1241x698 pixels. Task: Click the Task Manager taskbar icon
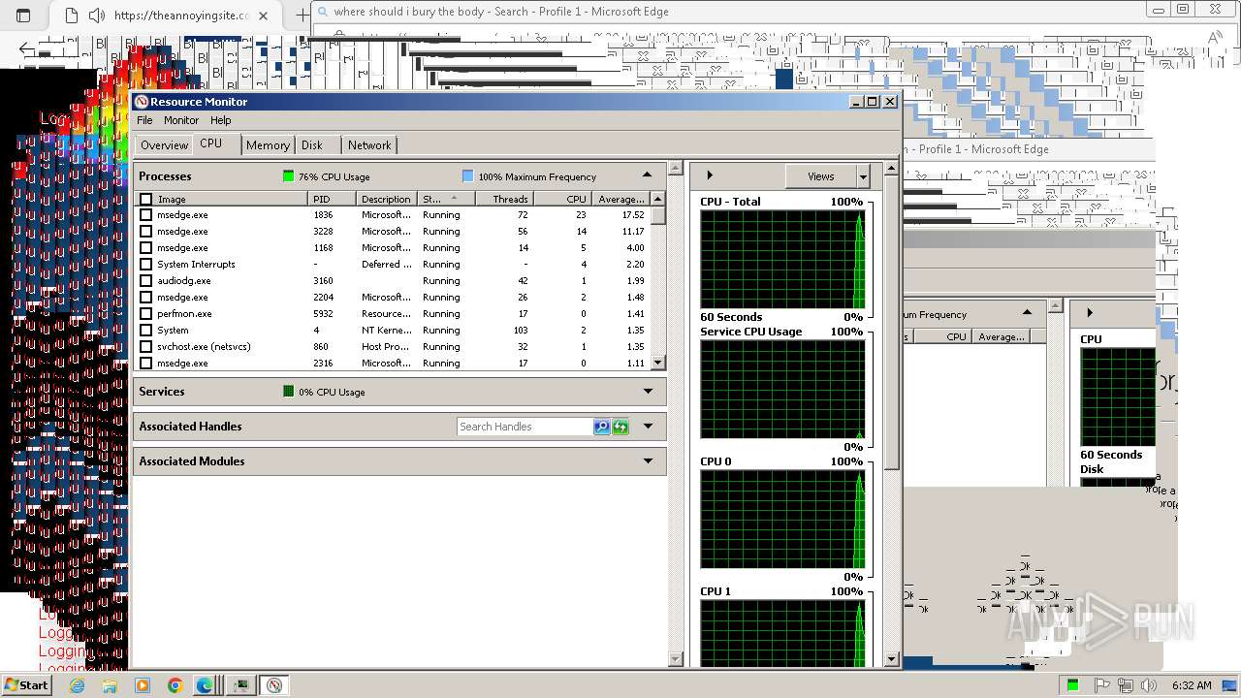[x=240, y=685]
